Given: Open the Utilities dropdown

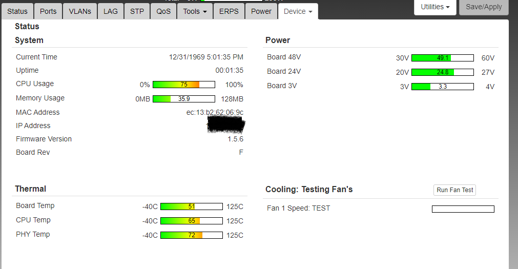Looking at the screenshot, I should coord(435,7).
